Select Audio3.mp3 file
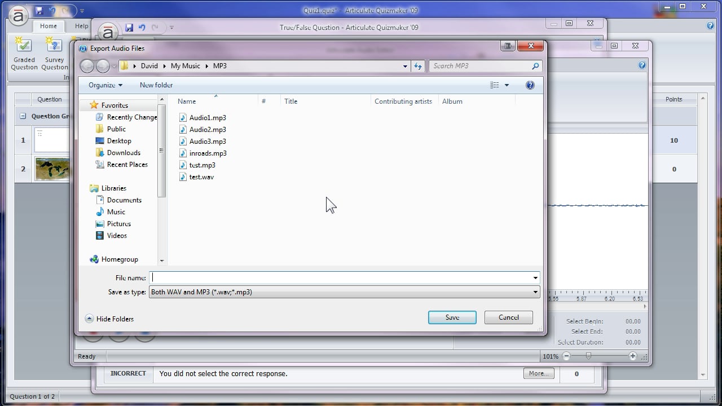This screenshot has width=722, height=406. [x=202, y=142]
